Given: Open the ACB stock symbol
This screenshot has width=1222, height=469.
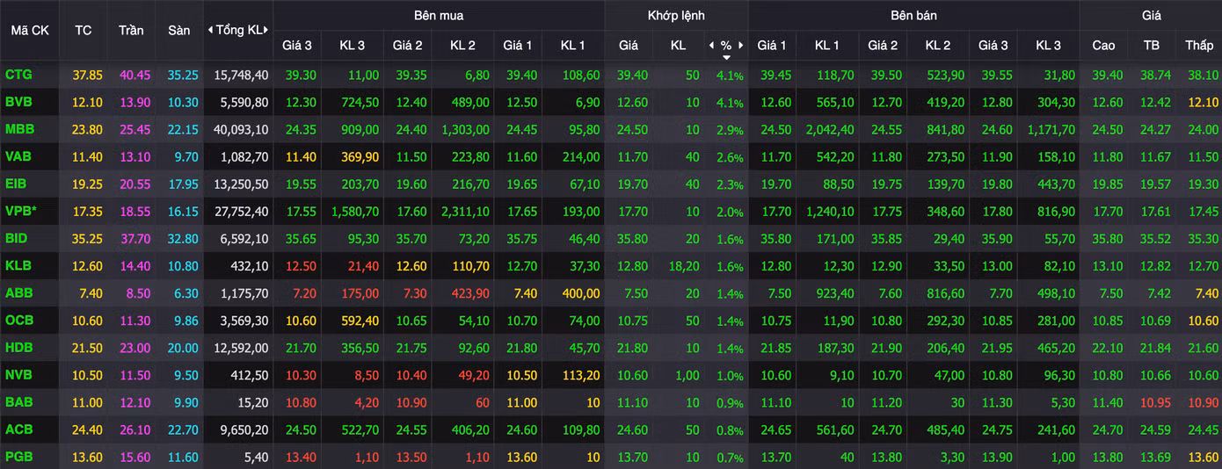Looking at the screenshot, I should [18, 429].
